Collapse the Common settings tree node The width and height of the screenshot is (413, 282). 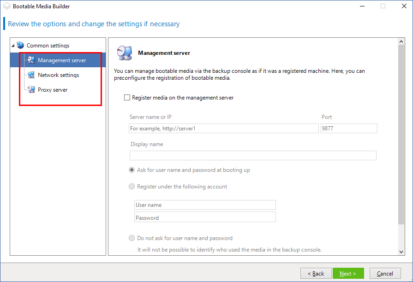click(x=13, y=46)
